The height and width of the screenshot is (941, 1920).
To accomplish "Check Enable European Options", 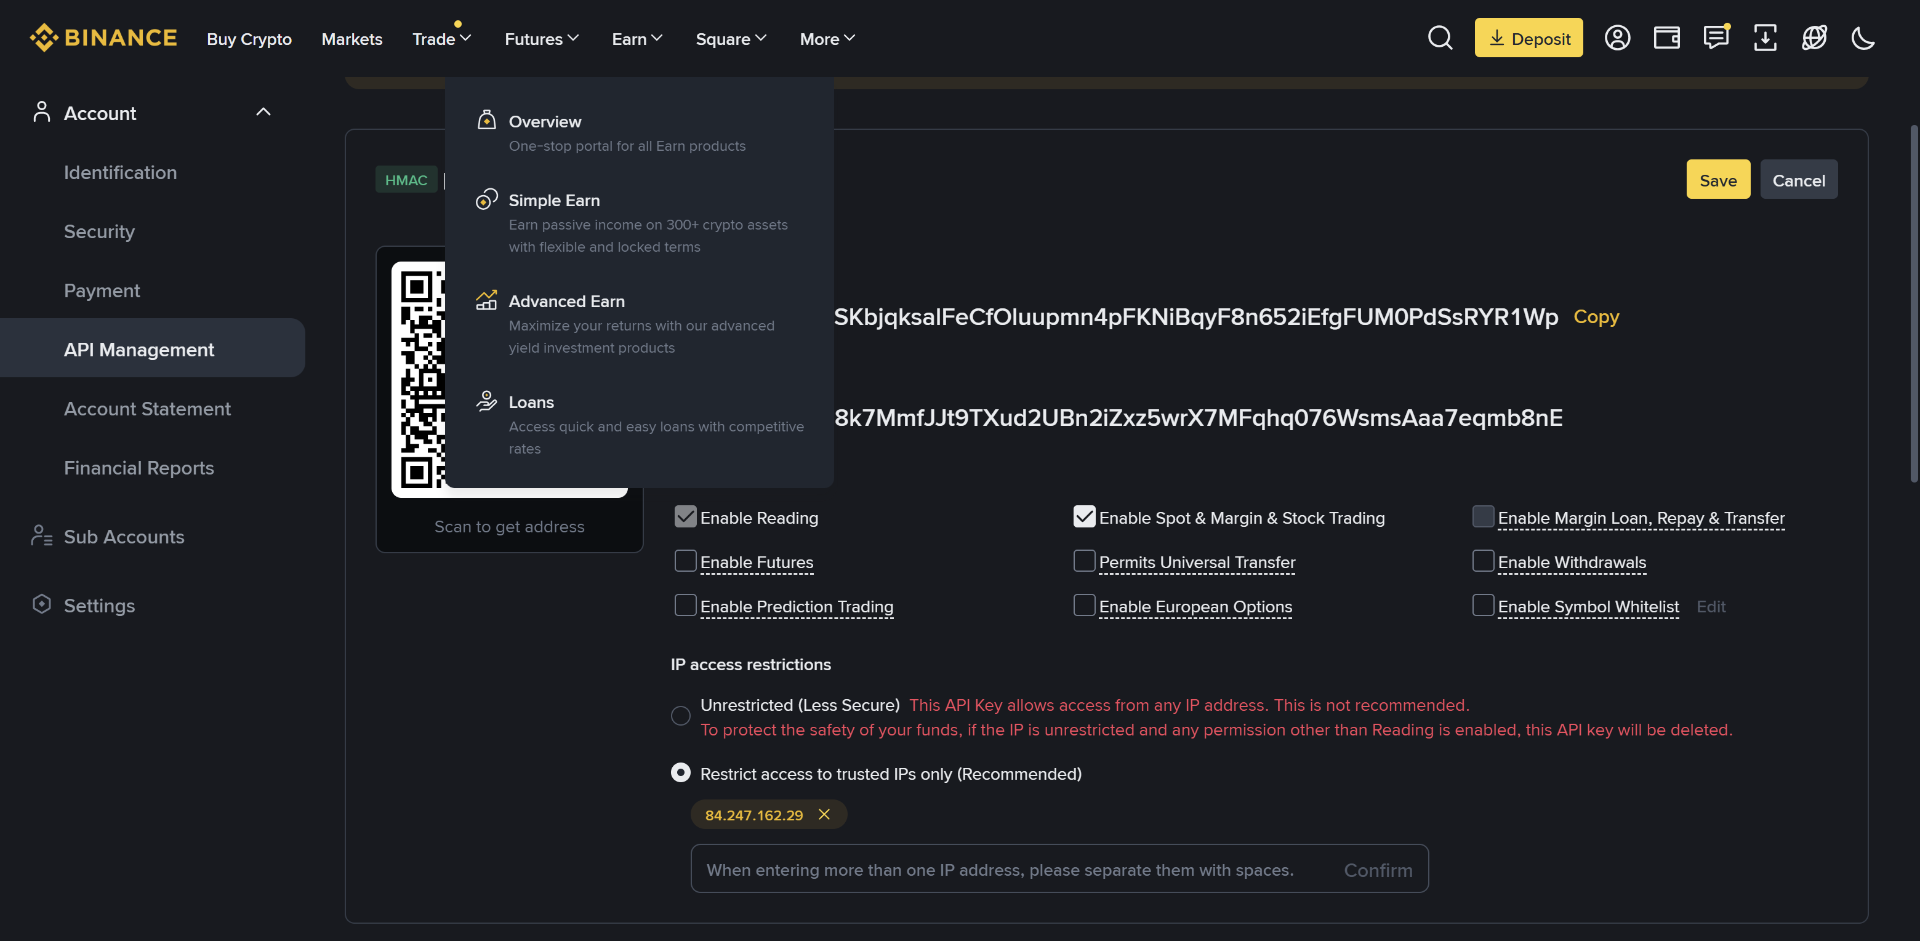I will pos(1083,605).
